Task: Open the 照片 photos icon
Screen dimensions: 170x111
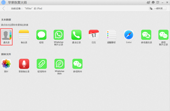Action: coord(6,64)
